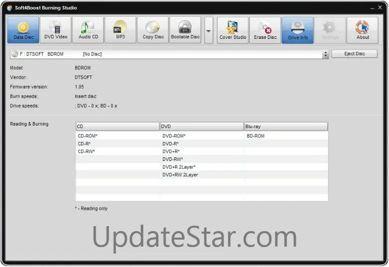Click the Vendor value DTSOFT
This screenshot has height=267, width=389.
tap(83, 77)
